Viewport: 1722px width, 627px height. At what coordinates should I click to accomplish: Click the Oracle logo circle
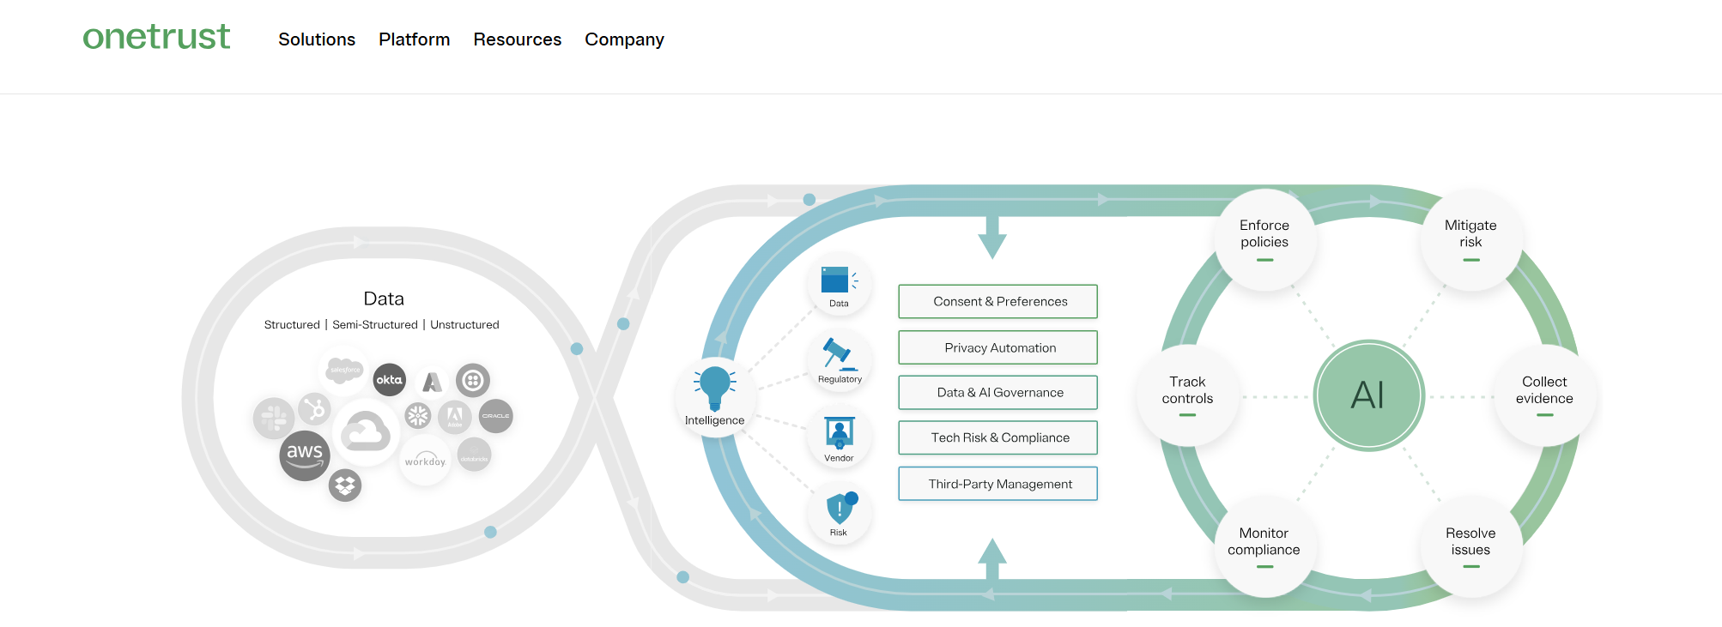[x=495, y=416]
